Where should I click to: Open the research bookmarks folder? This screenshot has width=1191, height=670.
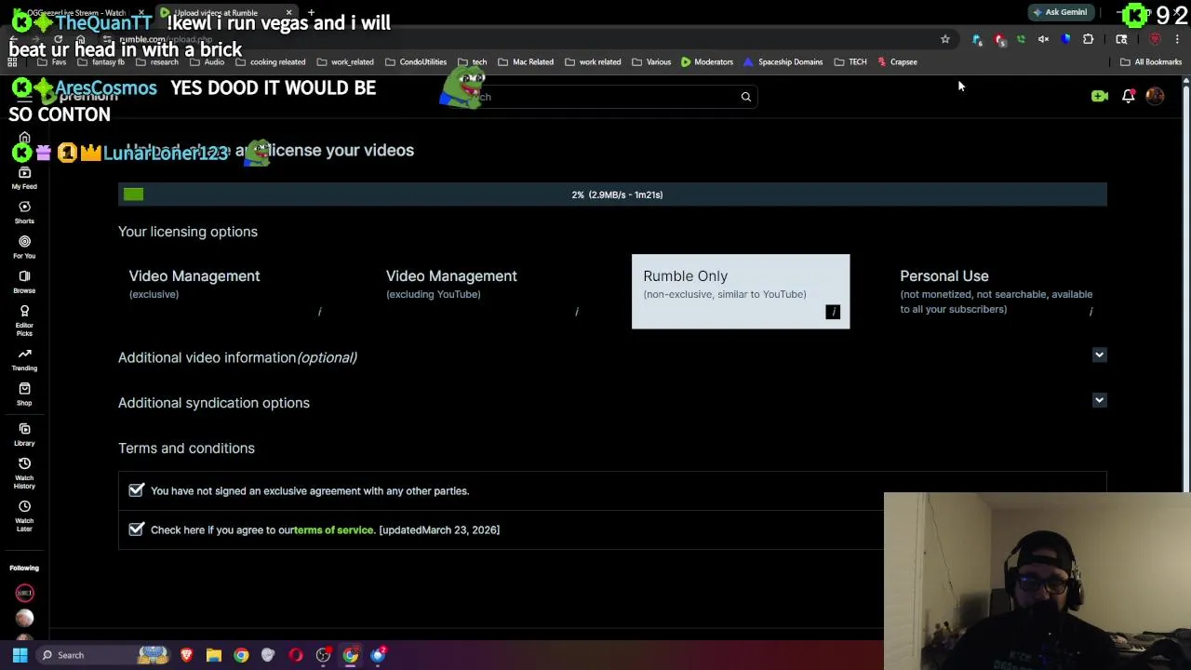pyautogui.click(x=156, y=62)
